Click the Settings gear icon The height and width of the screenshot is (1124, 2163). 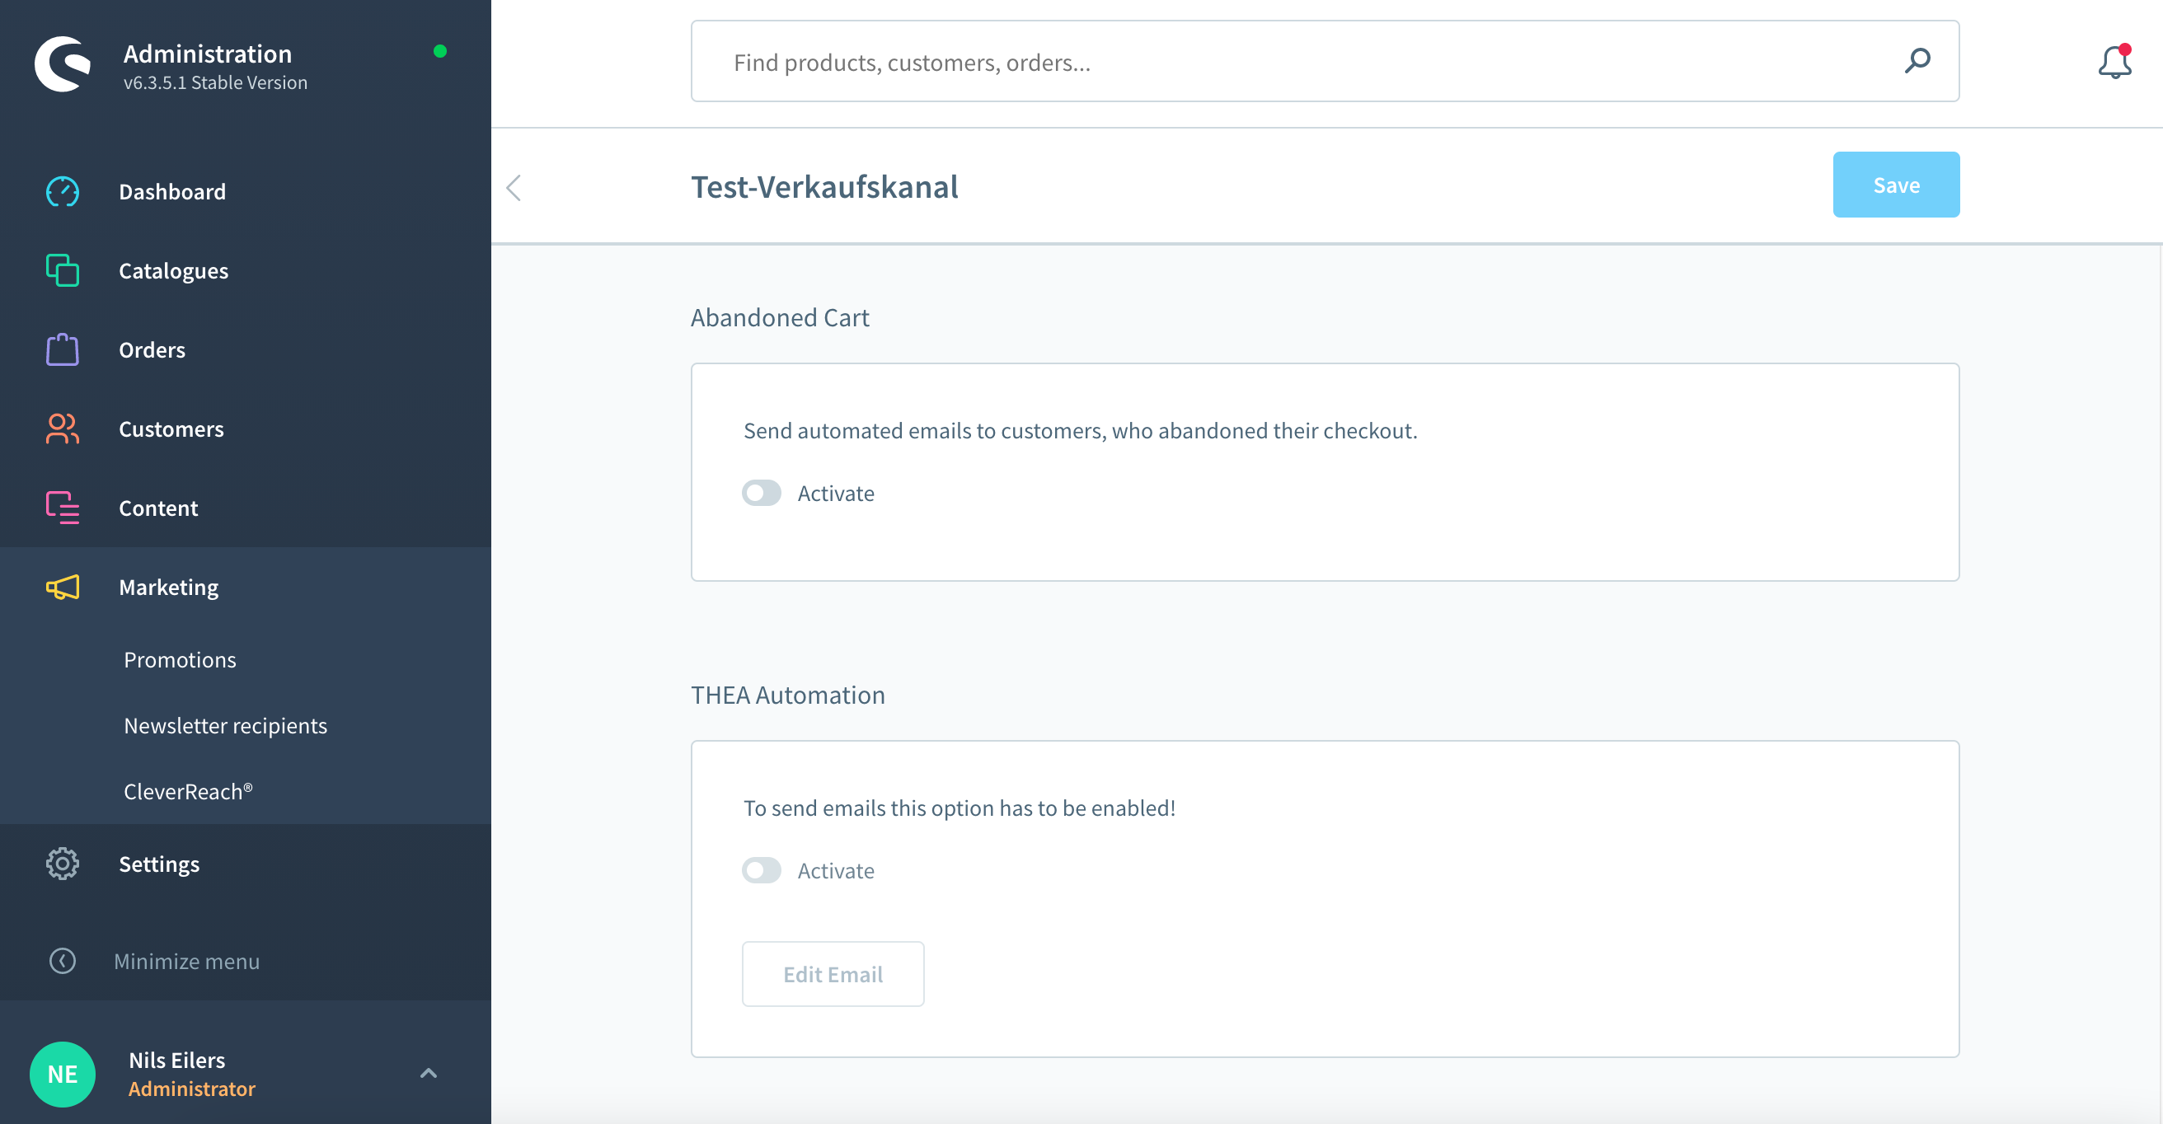[62, 863]
